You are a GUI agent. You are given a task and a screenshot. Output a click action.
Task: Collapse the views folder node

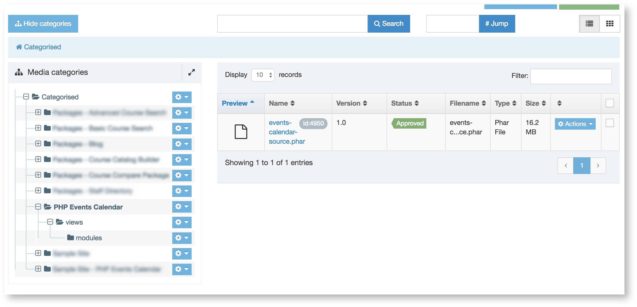click(x=50, y=222)
